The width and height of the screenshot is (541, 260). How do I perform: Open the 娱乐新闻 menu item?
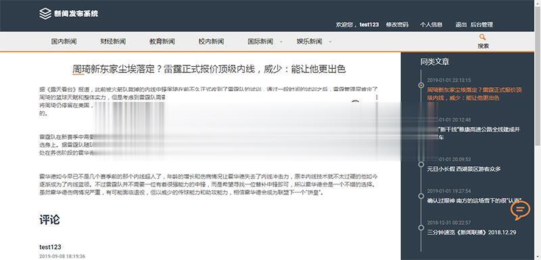[x=309, y=42]
